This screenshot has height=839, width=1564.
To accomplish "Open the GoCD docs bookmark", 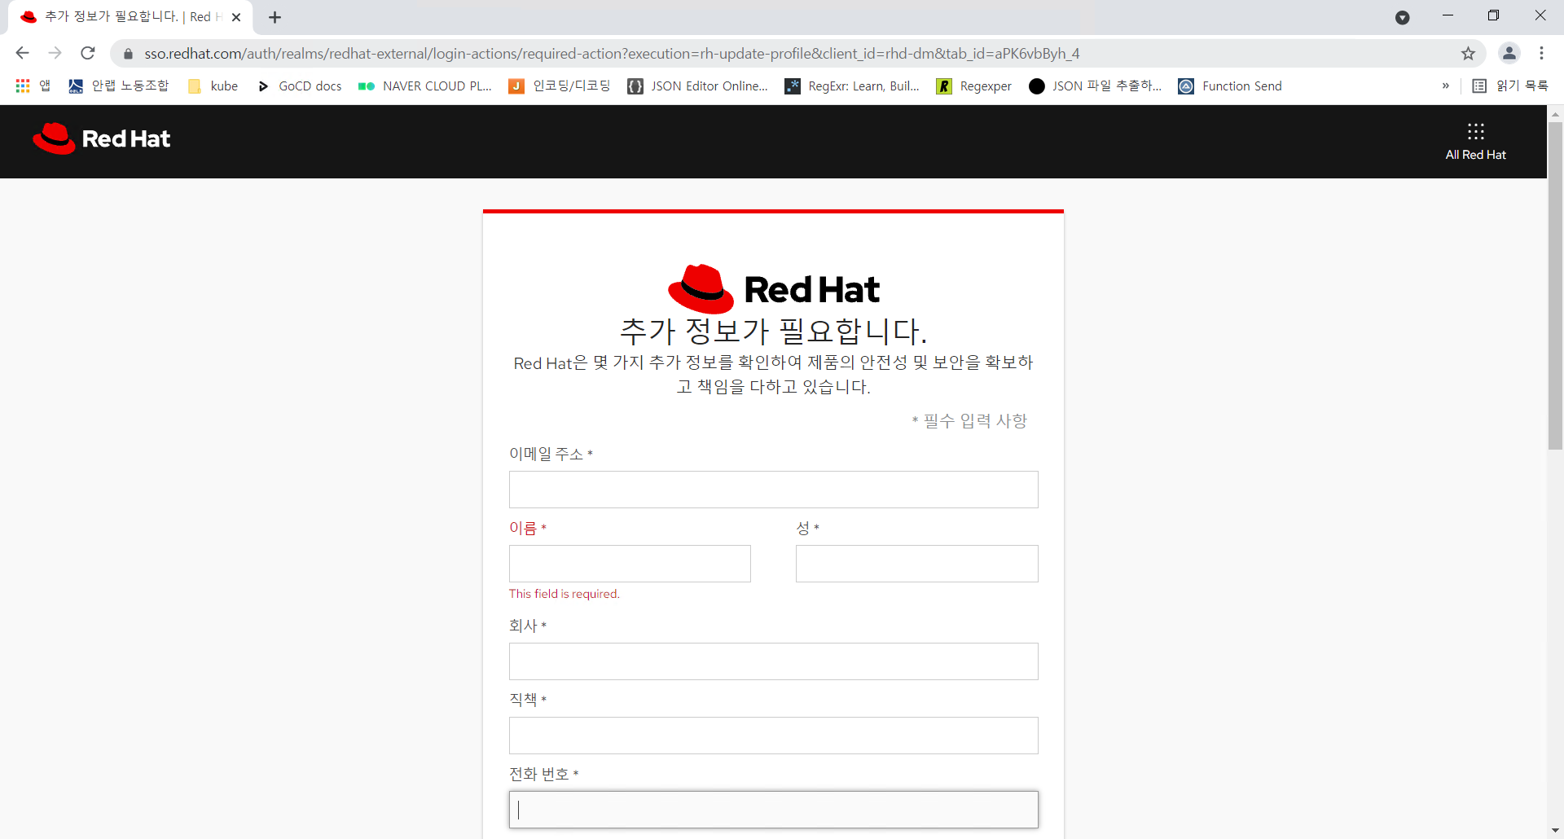I will click(299, 86).
